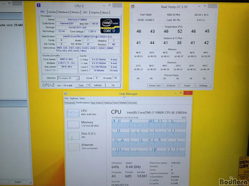Click the Validate button in CPU-Z
The image size is (249, 186).
coord(98,85)
